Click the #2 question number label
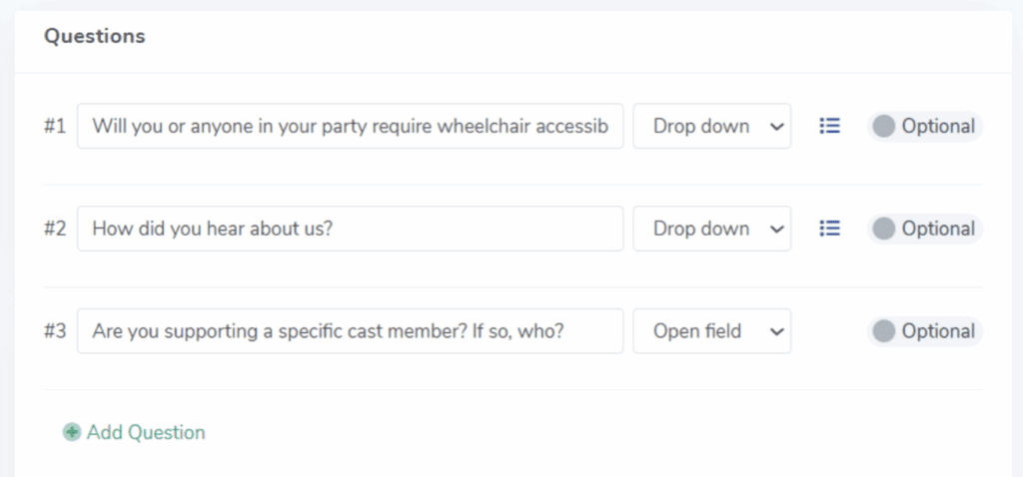Viewport: 1023px width, 477px height. tap(55, 229)
